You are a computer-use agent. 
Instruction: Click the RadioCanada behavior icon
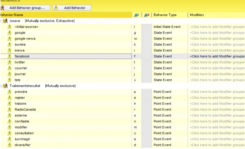click(x=9, y=110)
